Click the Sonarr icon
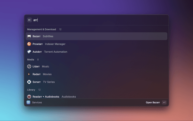Screen dimensions: 193x121 29,82
